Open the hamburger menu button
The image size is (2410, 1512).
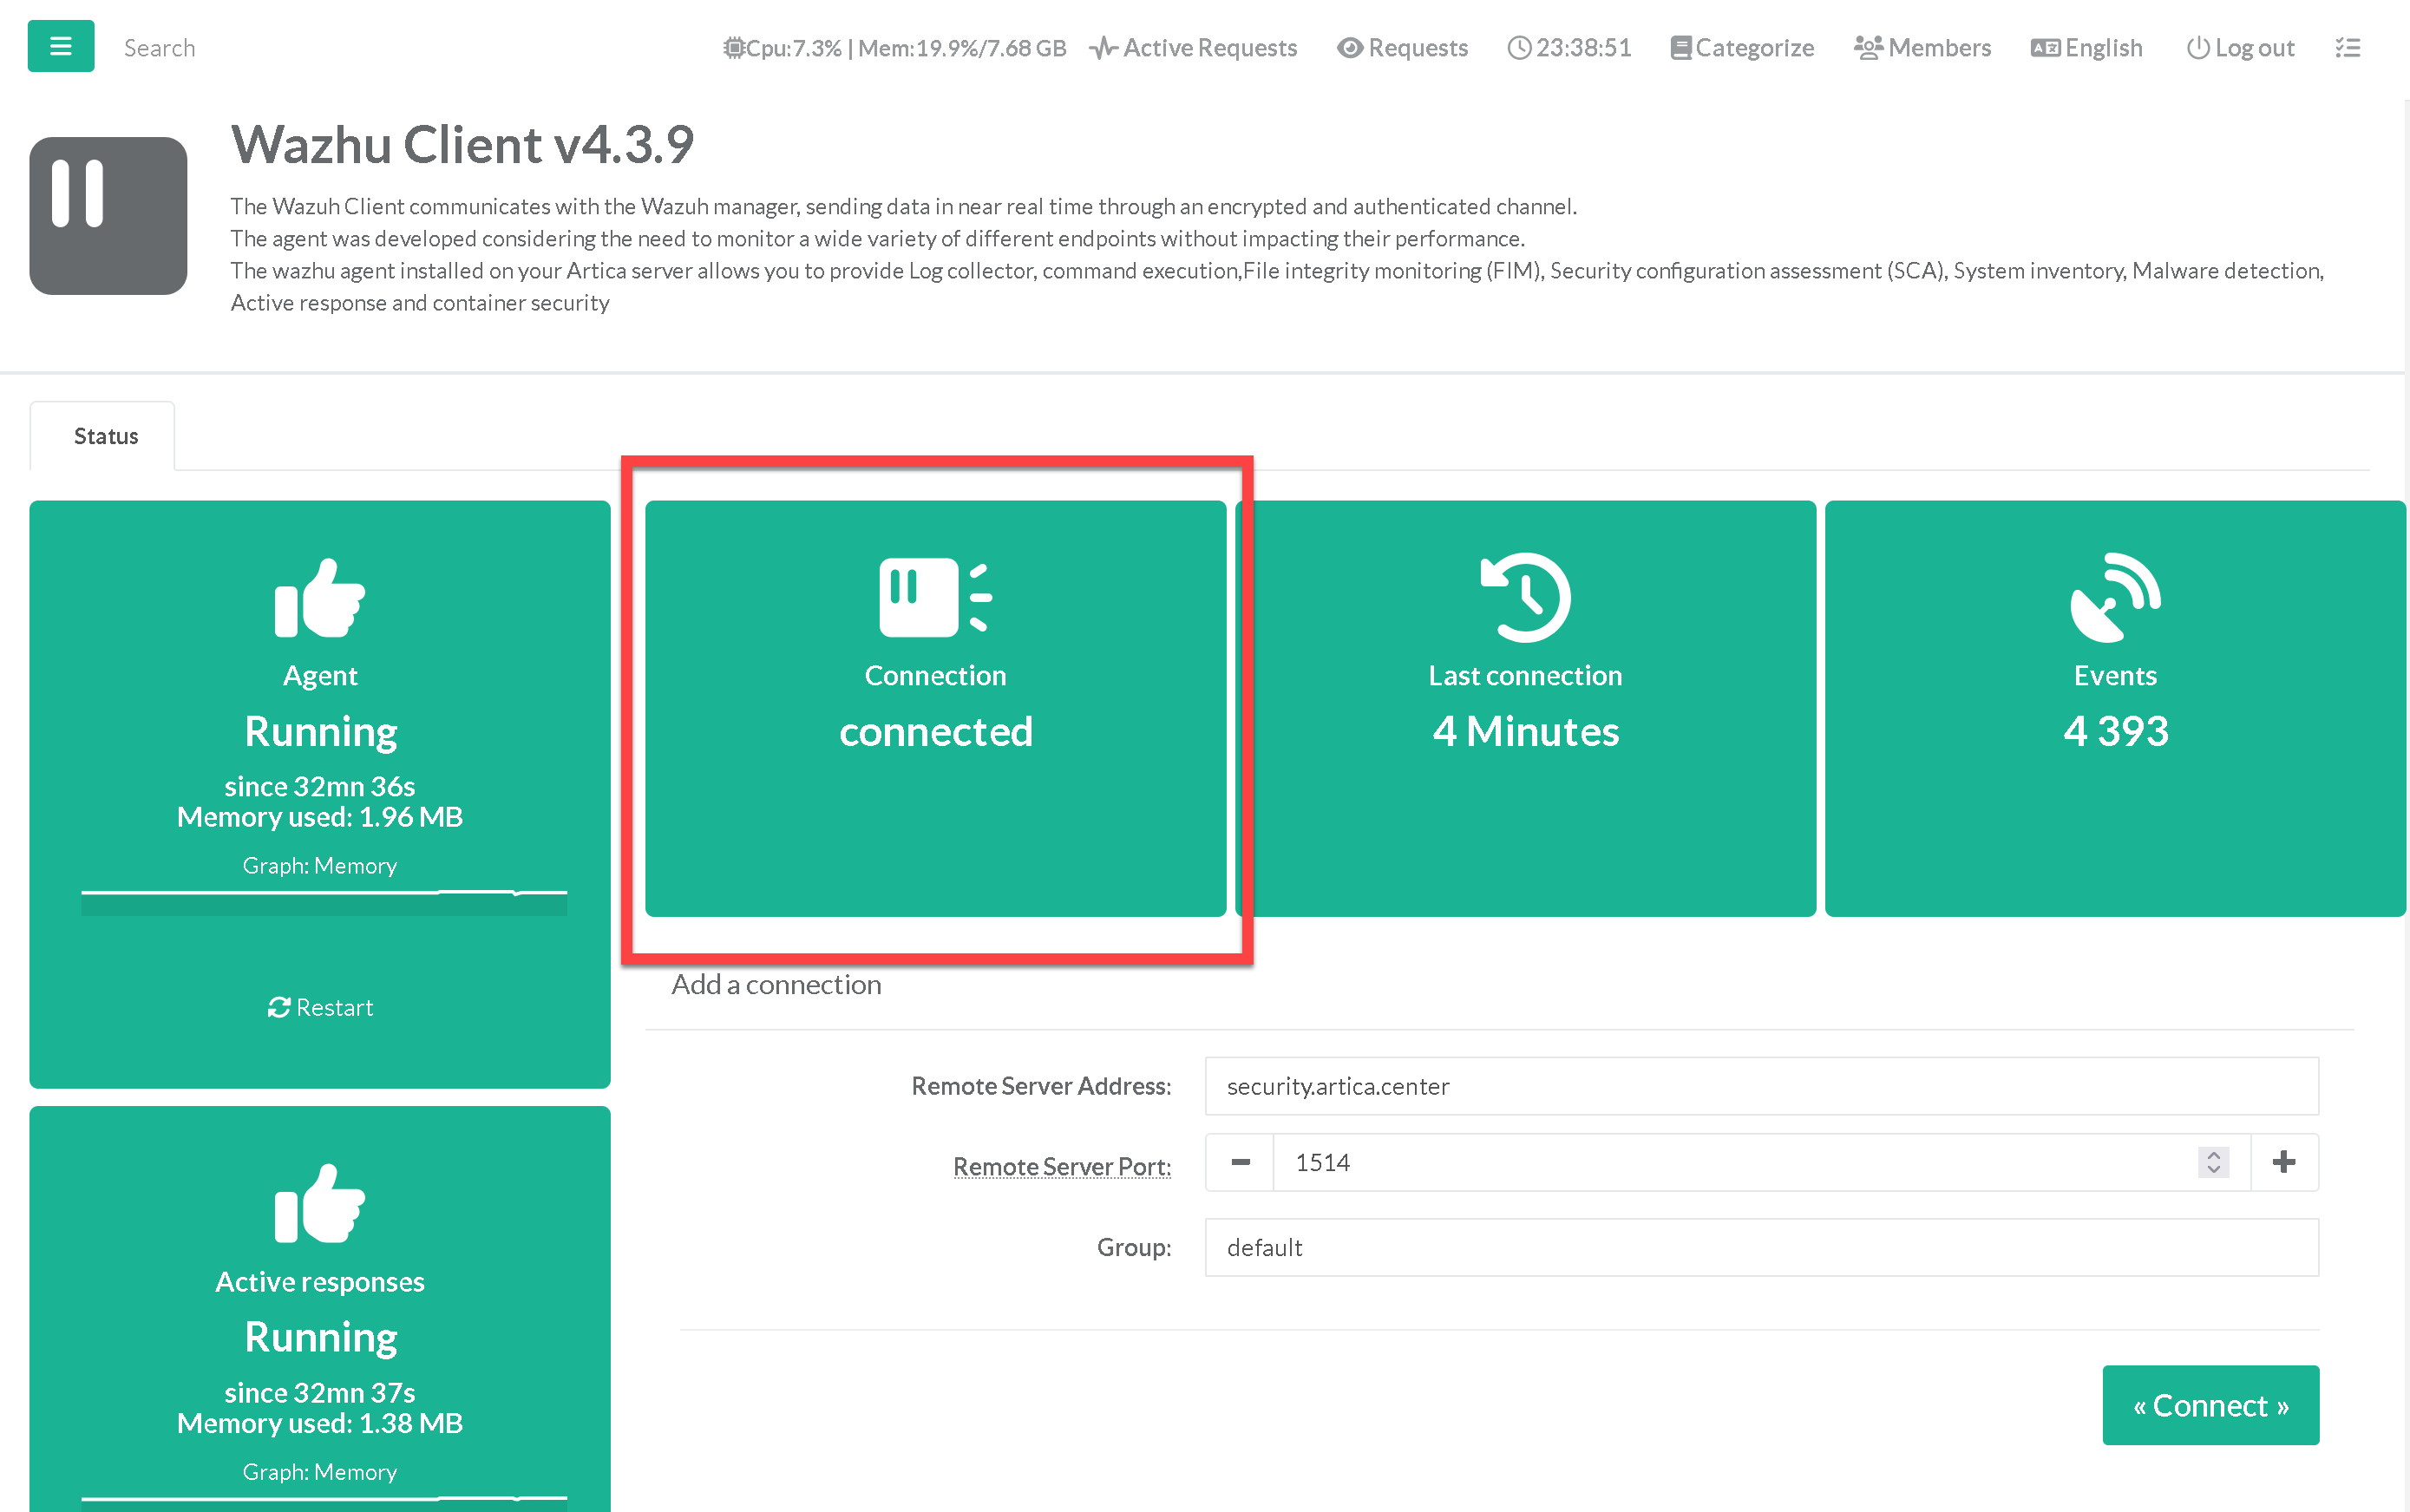[60, 46]
